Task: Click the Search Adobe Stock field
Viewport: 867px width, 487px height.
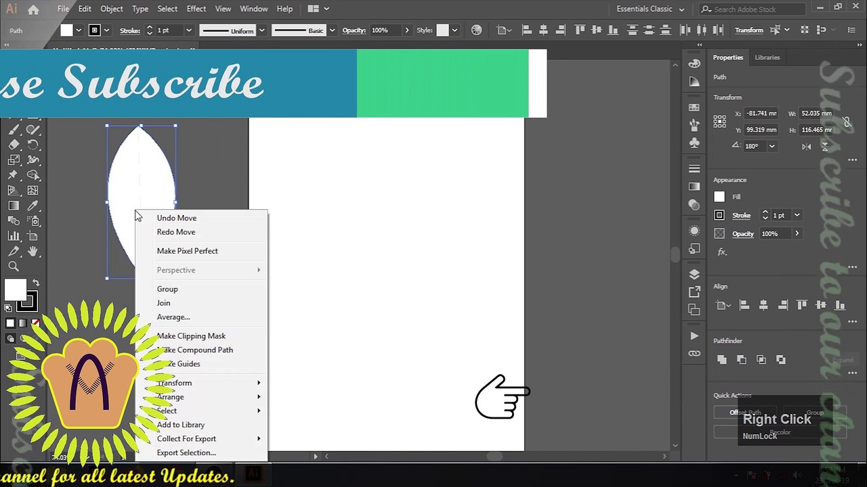Action: pyautogui.click(x=753, y=9)
